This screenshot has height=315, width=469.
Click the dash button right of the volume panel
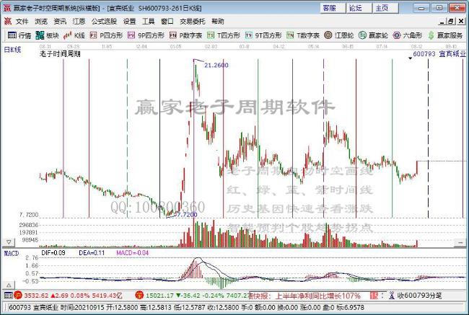tap(460, 243)
